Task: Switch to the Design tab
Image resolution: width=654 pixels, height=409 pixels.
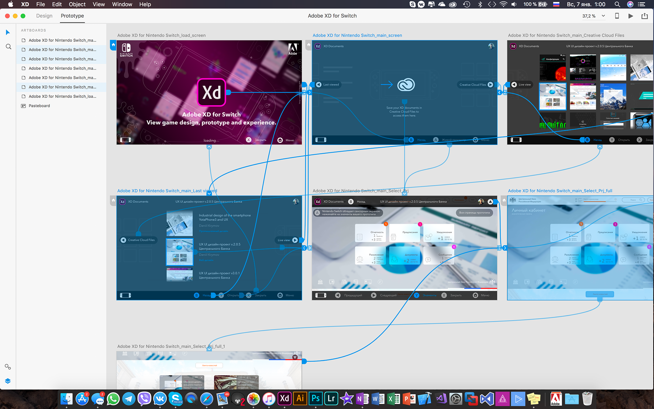Action: click(x=44, y=16)
